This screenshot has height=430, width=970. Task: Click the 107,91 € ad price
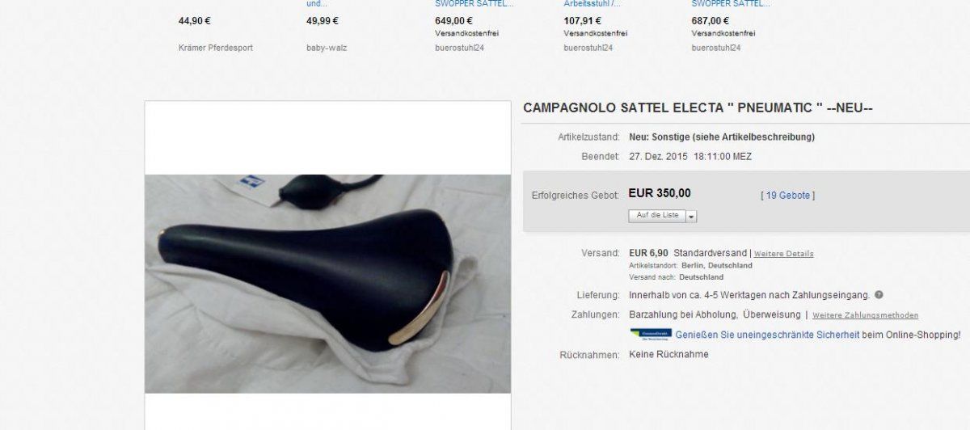(x=582, y=21)
